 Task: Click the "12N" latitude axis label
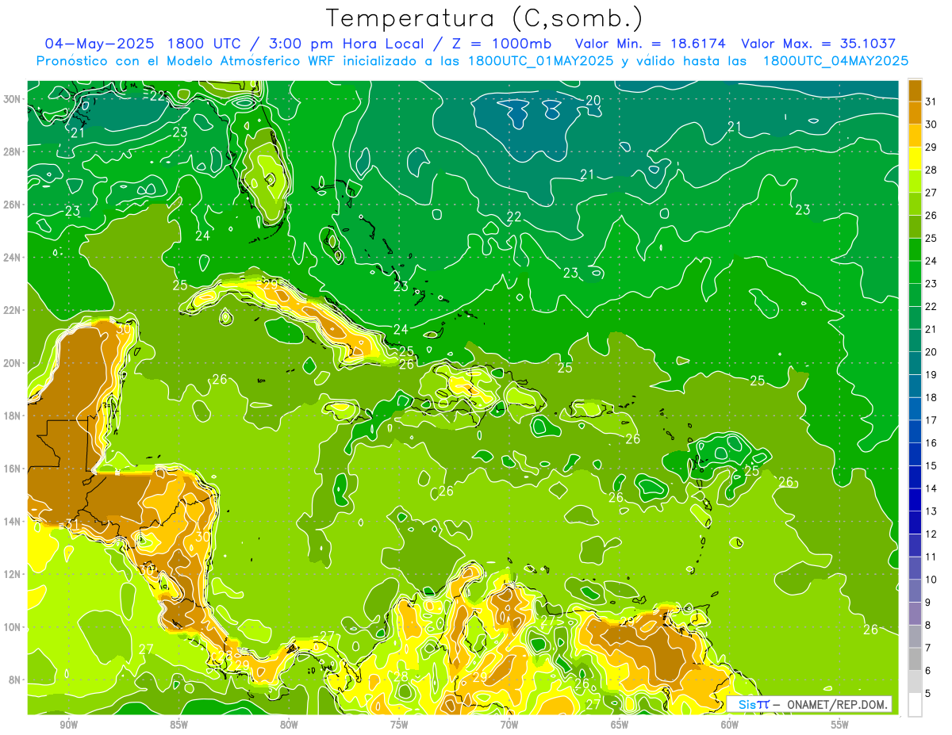12,574
